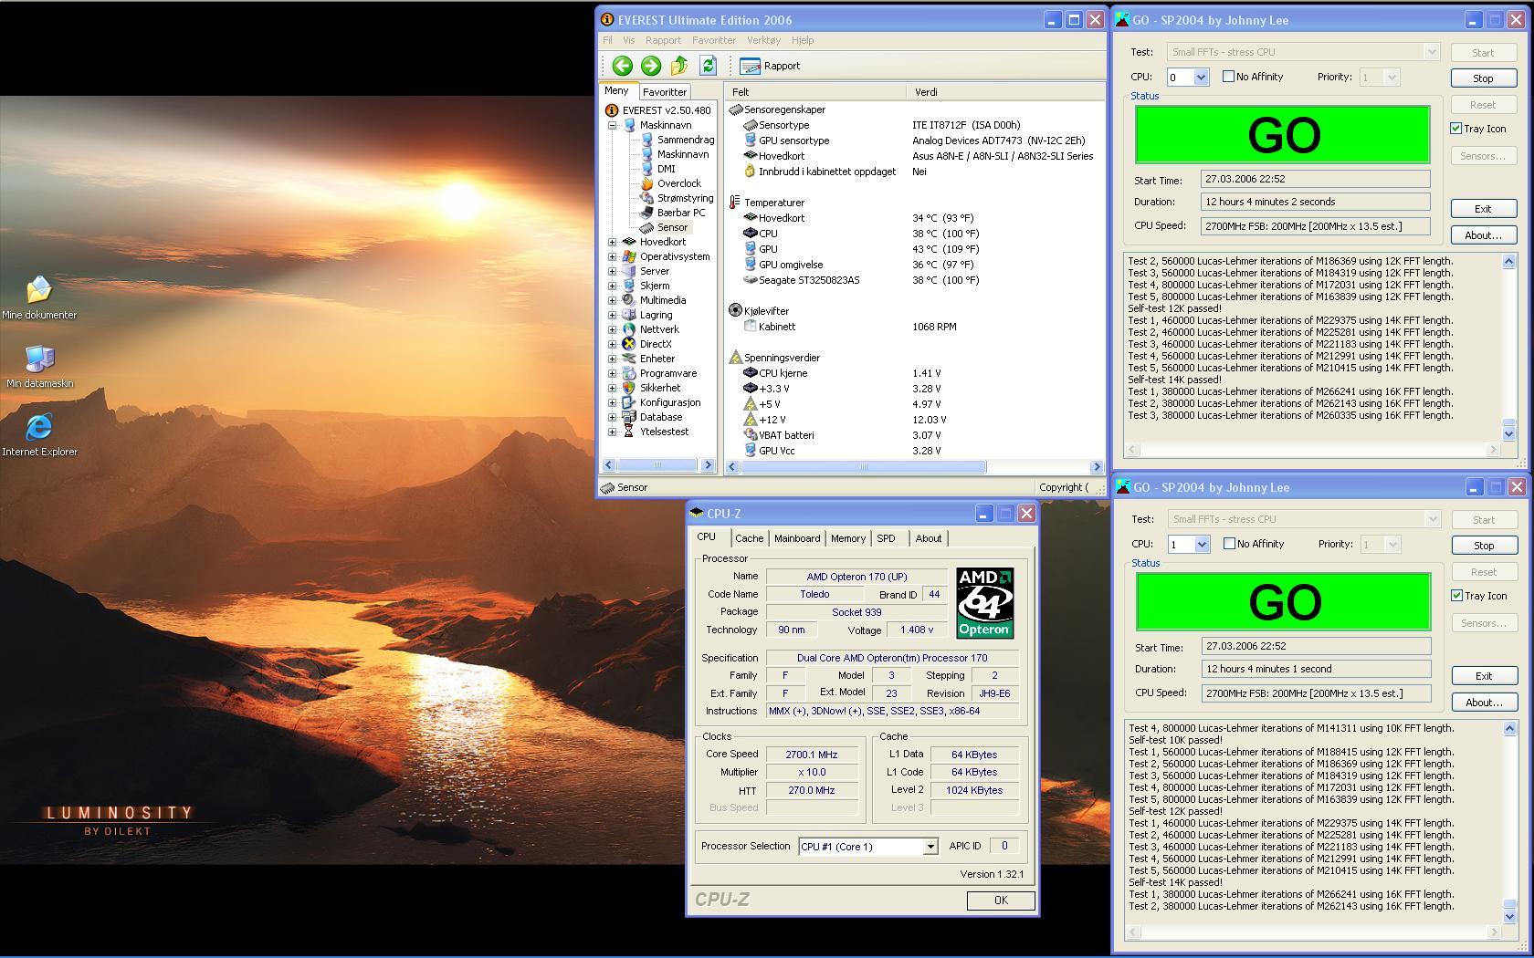Click down arrow of upper SP2004 log scrollbar
The width and height of the screenshot is (1534, 958).
(1508, 434)
